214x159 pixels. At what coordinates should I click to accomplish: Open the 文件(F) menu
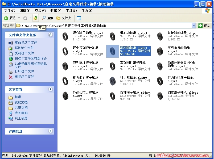pyautogui.click(x=9, y=10)
